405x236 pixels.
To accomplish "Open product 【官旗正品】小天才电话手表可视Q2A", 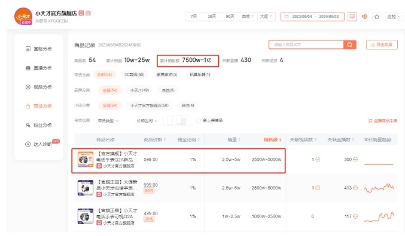I will pyautogui.click(x=117, y=213).
